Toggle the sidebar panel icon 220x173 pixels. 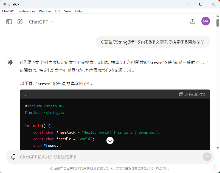point(9,22)
